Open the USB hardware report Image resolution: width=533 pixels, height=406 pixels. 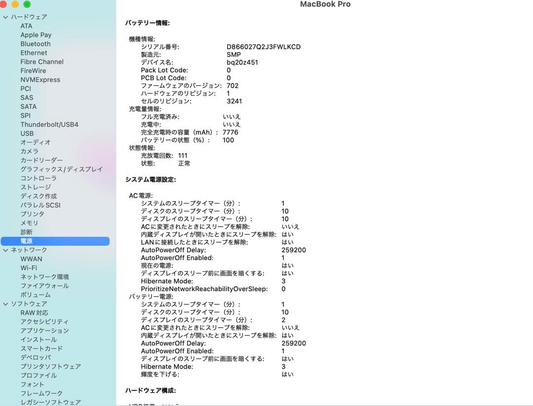27,133
